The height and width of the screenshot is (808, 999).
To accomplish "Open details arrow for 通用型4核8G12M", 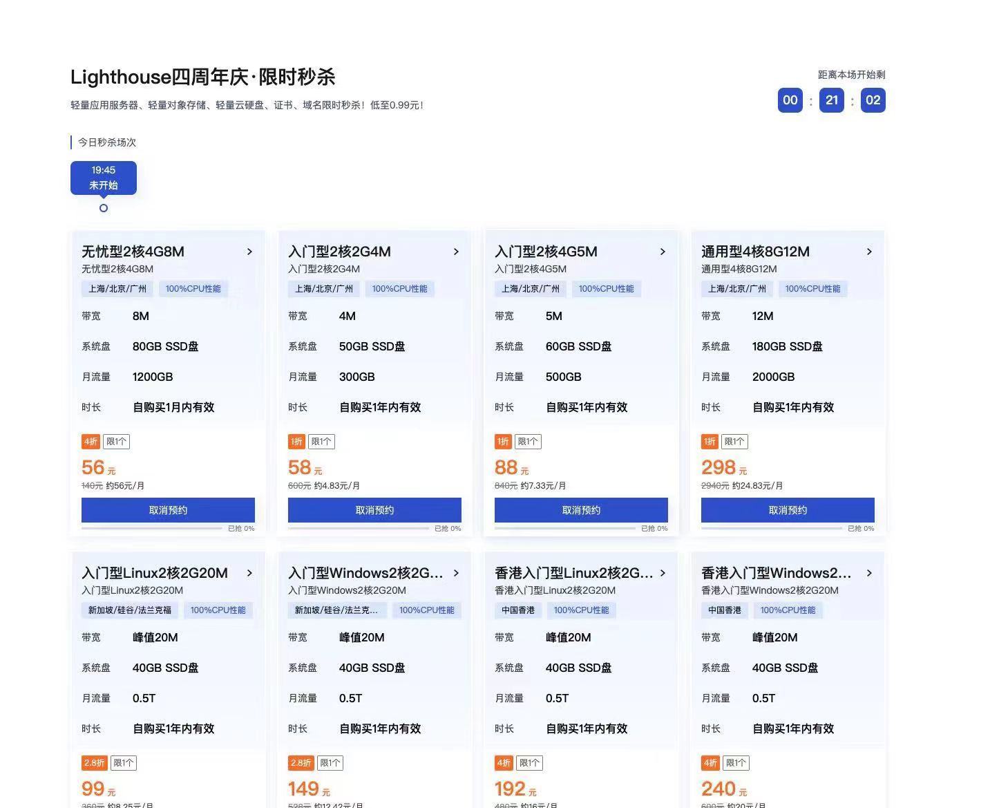I will click(x=869, y=252).
